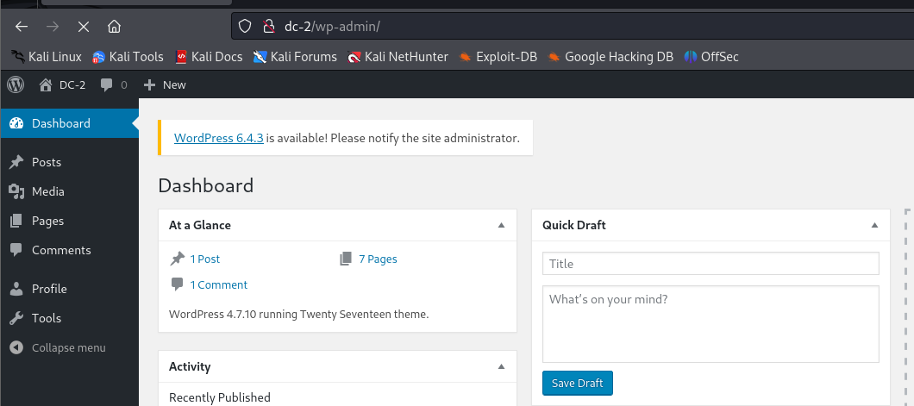The height and width of the screenshot is (406, 914).
Task: Go back with the browser back arrow
Action: point(22,26)
